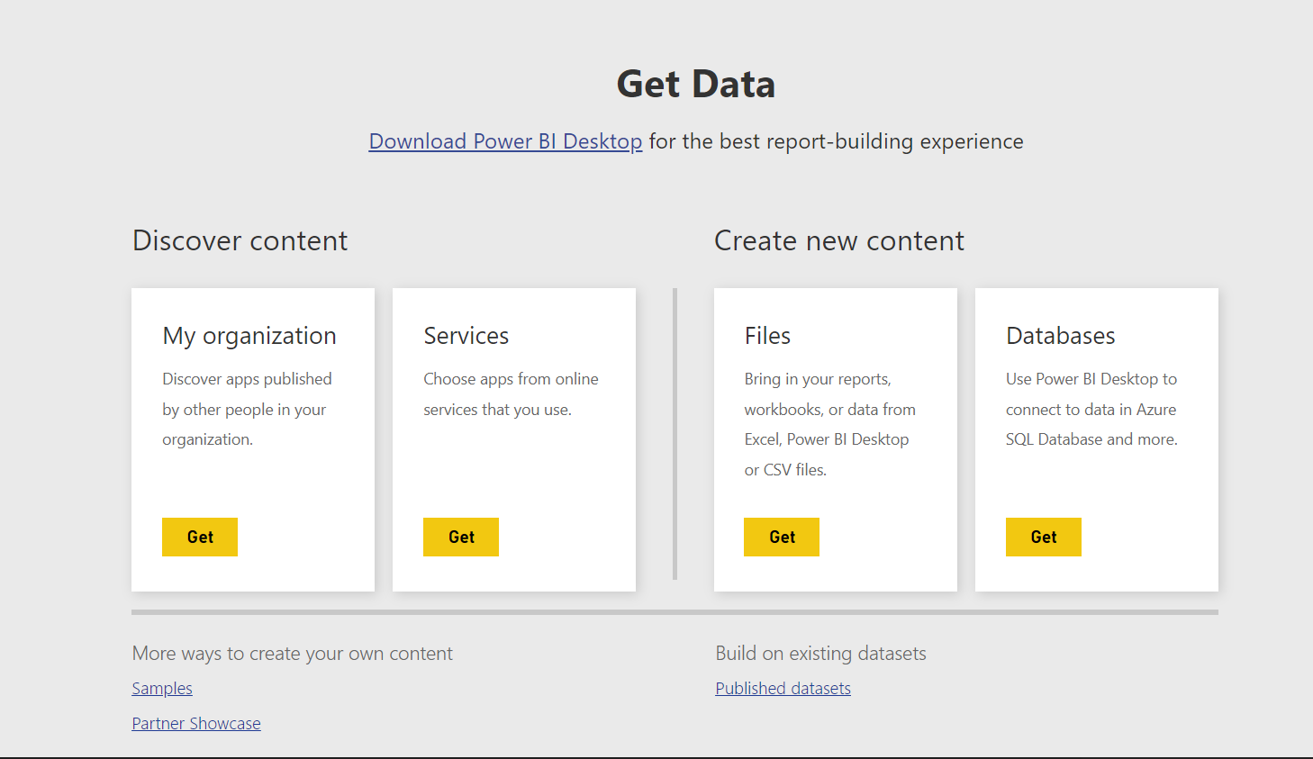Image resolution: width=1313 pixels, height=759 pixels.
Task: Select the Databases card title
Action: 1061,336
